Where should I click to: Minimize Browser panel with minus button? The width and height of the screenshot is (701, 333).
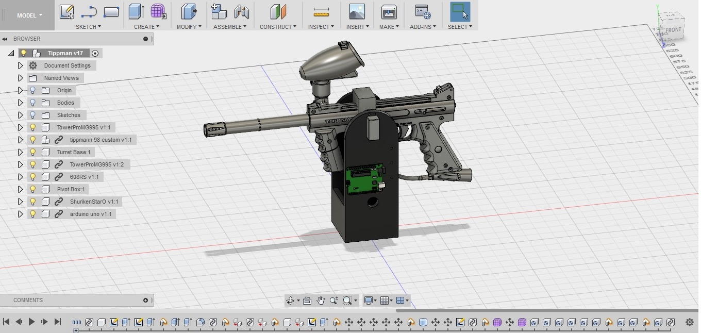pyautogui.click(x=145, y=39)
